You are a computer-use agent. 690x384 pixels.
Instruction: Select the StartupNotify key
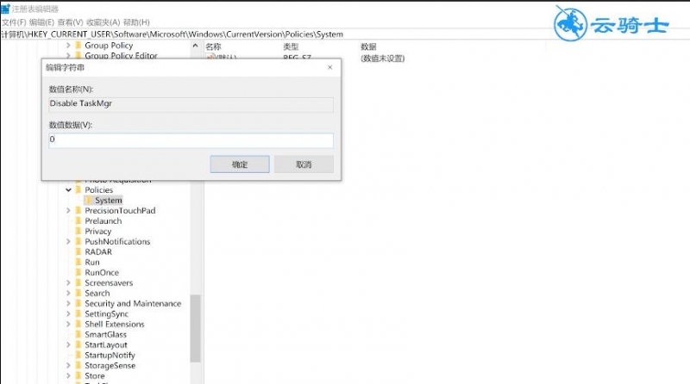coord(110,355)
